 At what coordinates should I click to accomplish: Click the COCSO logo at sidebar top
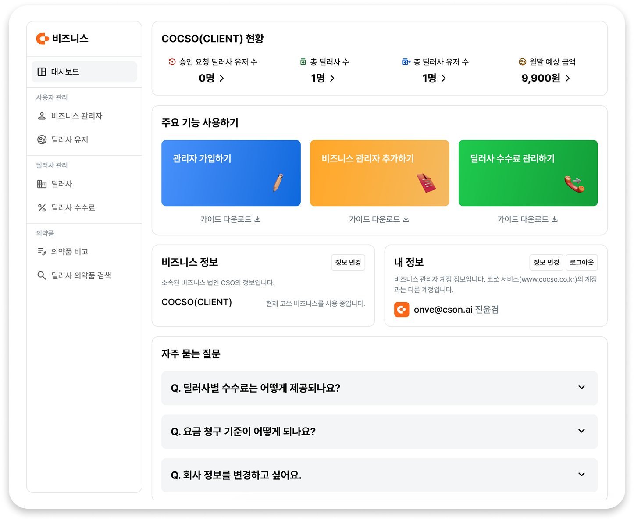42,39
